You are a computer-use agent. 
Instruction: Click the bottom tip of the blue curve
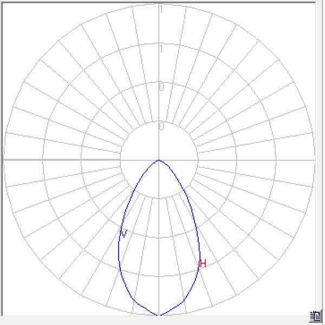(159, 315)
